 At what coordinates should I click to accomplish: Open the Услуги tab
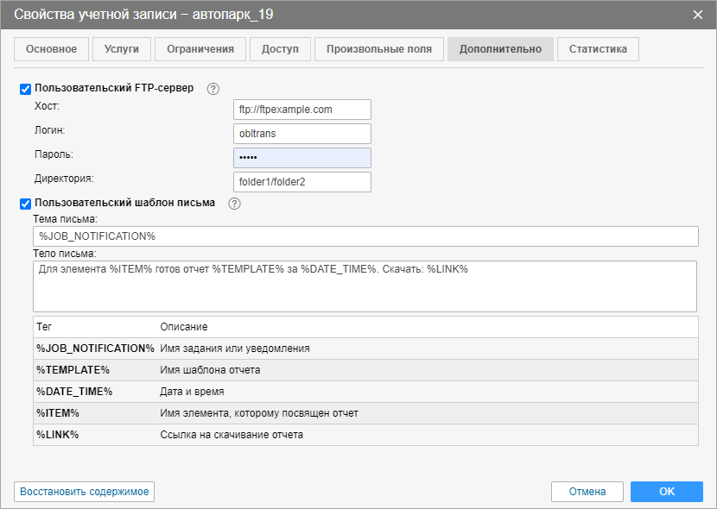click(x=122, y=49)
